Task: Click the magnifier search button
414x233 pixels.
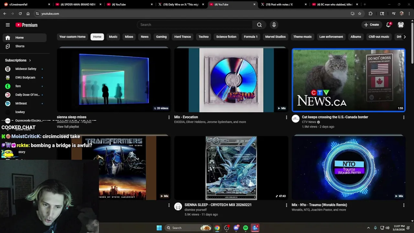Action: click(259, 25)
